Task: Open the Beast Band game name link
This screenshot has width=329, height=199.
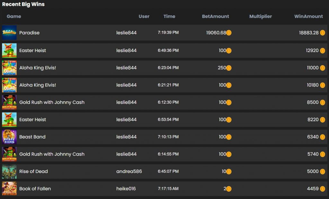Action: [32, 137]
